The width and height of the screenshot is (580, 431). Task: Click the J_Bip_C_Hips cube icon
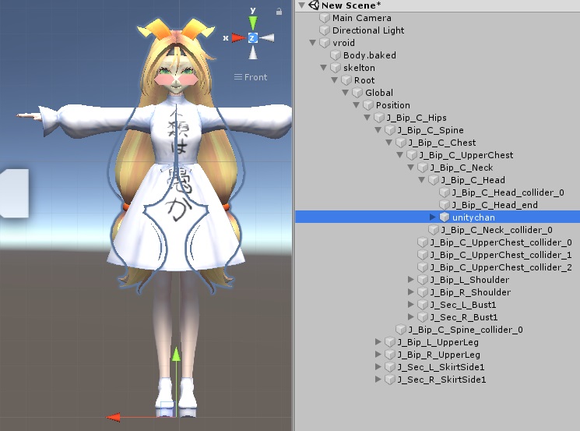point(379,118)
